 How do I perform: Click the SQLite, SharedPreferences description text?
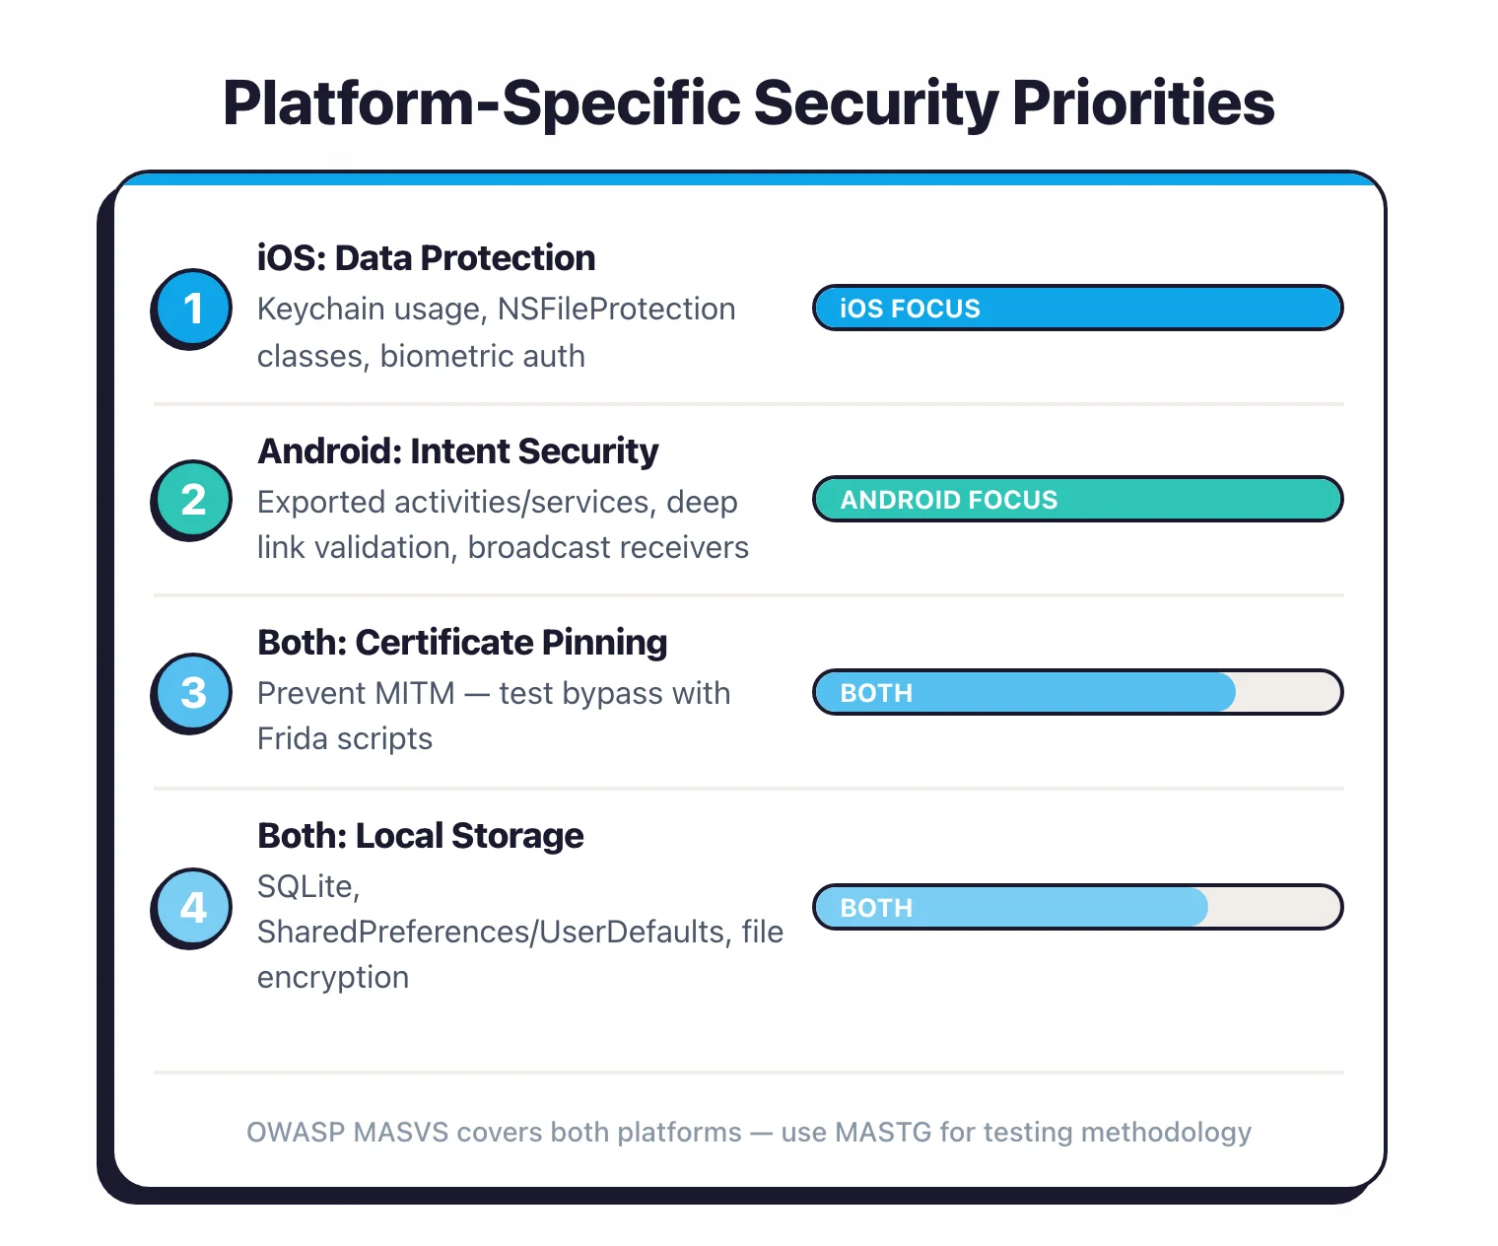click(x=519, y=932)
